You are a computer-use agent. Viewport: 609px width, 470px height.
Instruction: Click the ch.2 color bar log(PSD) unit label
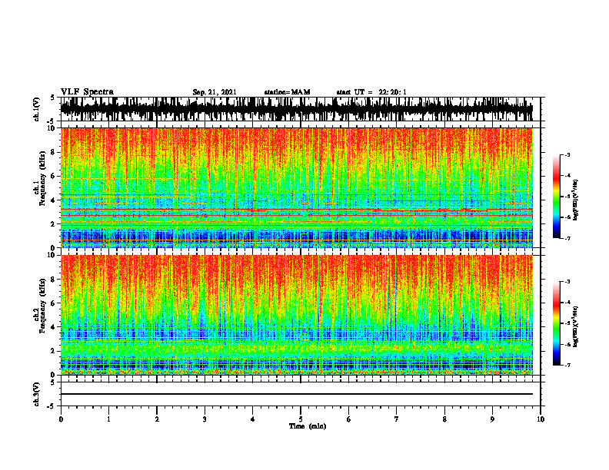pos(577,326)
